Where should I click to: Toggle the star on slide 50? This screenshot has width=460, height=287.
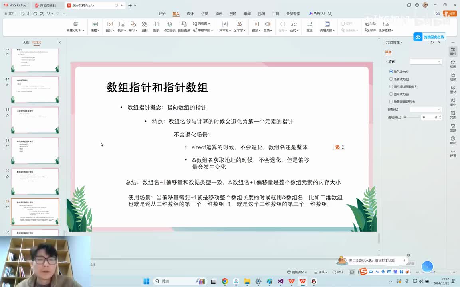pyautogui.click(x=7, y=177)
